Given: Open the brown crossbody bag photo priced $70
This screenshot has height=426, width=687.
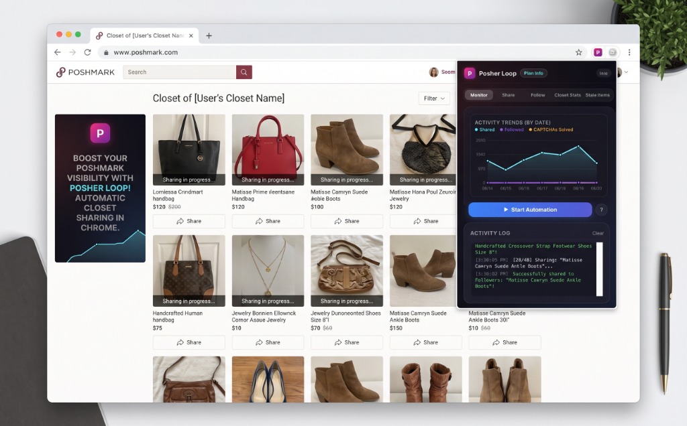Looking at the screenshot, I should [x=347, y=271].
